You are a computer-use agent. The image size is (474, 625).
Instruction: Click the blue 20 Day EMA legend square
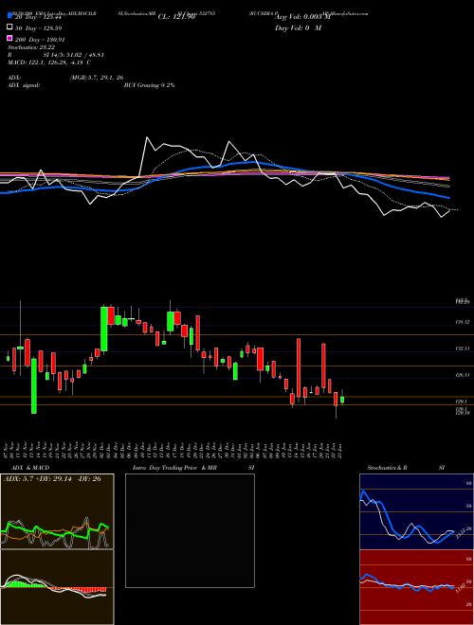pos(10,16)
